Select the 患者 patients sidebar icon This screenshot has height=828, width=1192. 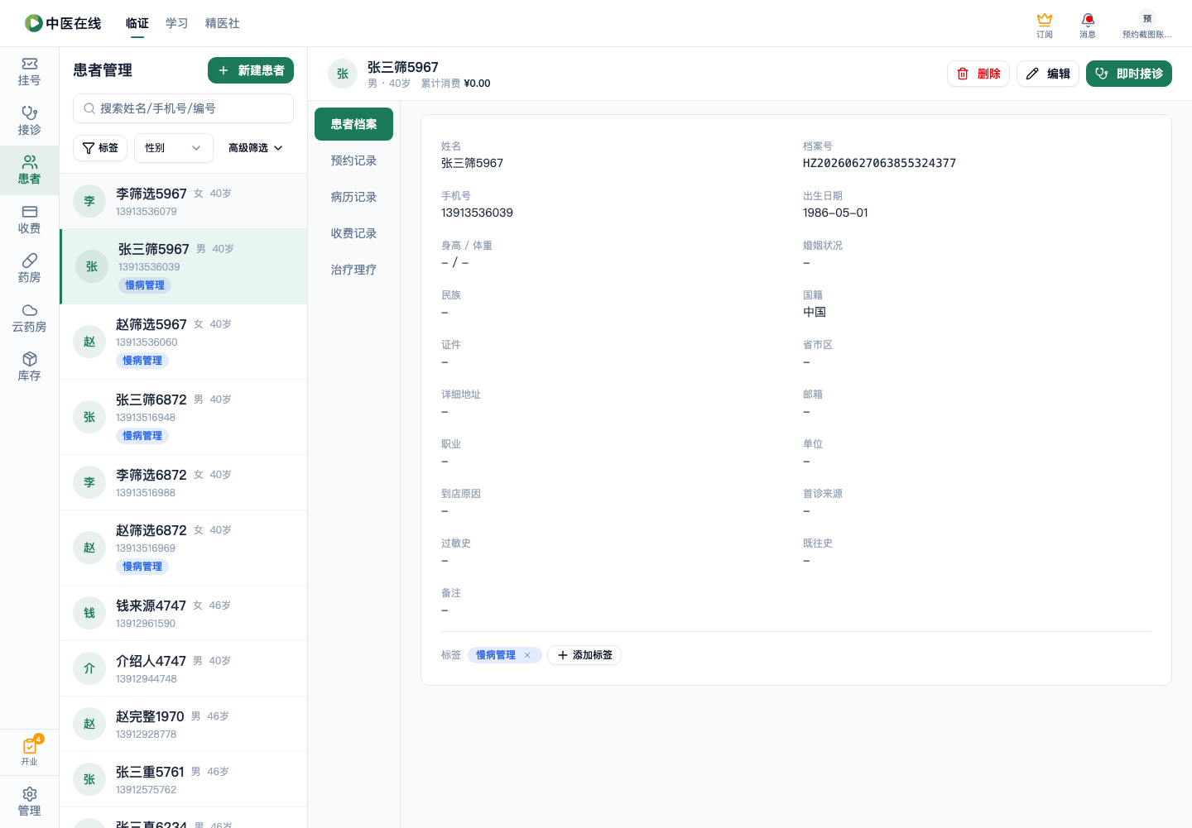click(29, 170)
